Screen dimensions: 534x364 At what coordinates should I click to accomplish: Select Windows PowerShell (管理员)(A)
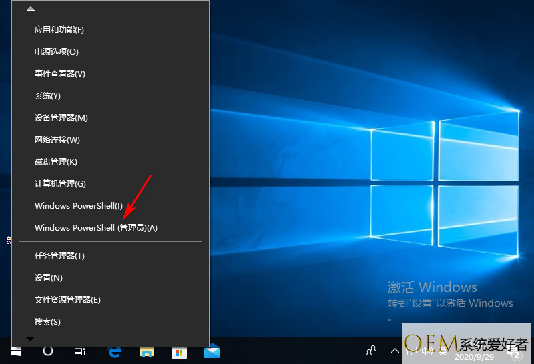point(96,228)
